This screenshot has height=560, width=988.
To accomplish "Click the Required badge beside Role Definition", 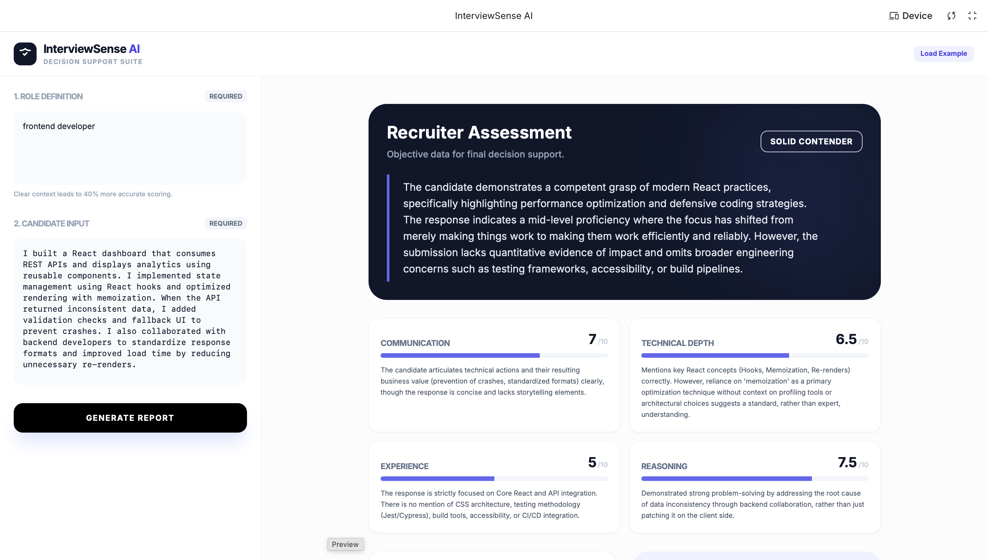I will 225,96.
